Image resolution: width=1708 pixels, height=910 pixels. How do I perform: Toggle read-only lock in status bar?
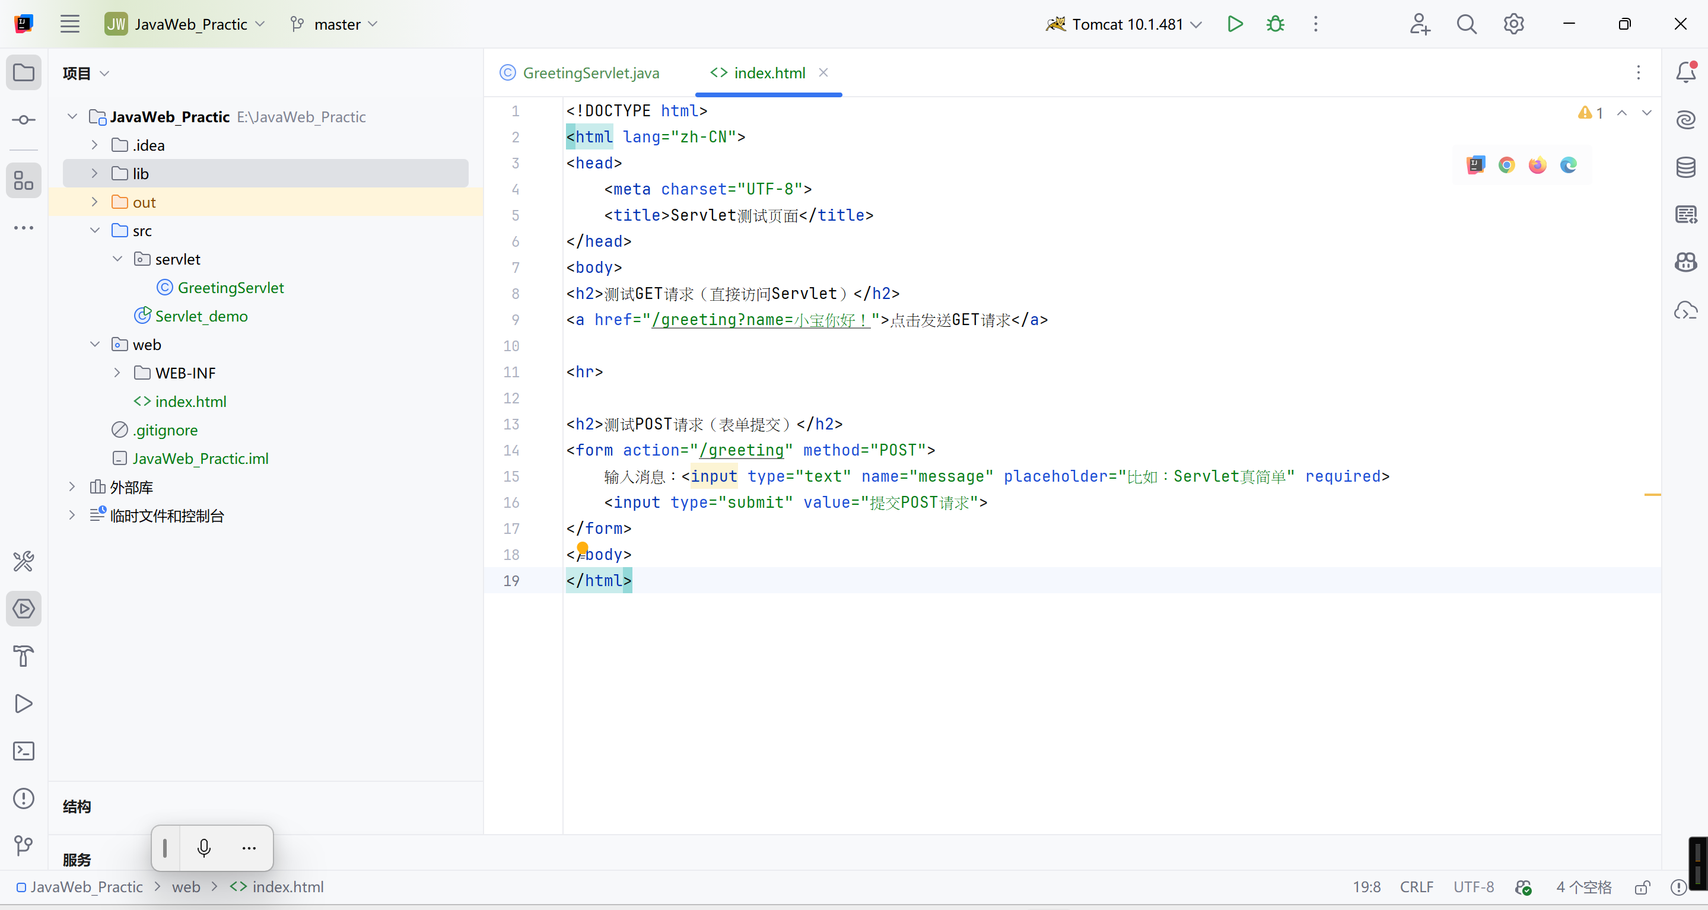[x=1642, y=887]
